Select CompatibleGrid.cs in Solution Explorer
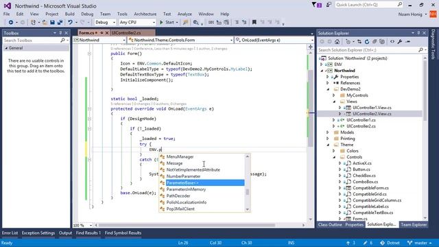Viewport: 439px width, 247px height. point(370,194)
